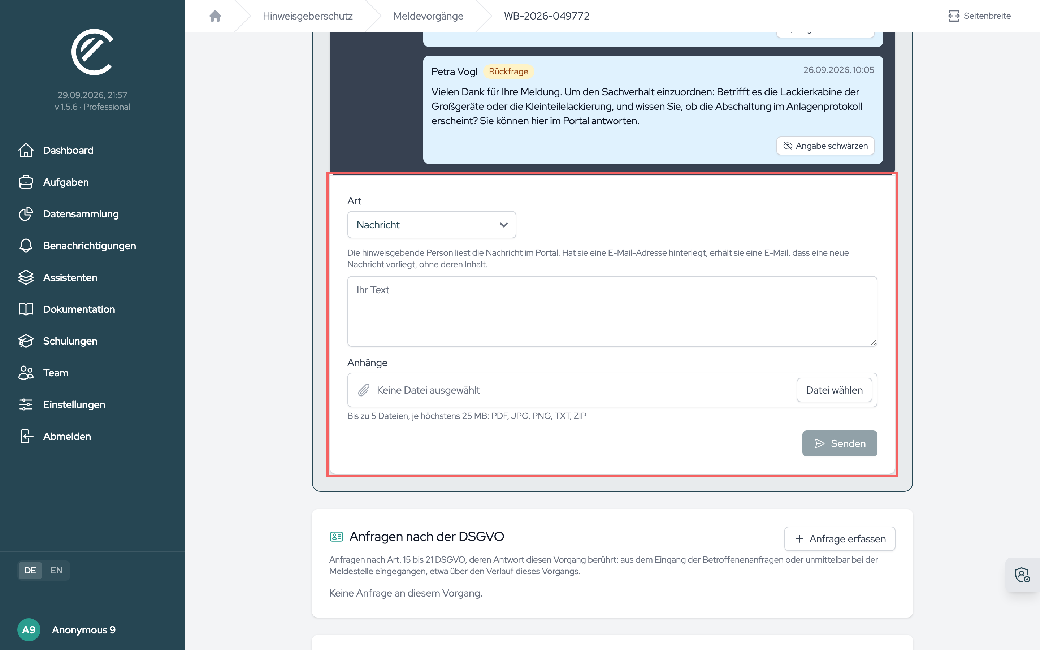
Task: Click the privacy shield floating icon
Action: pyautogui.click(x=1022, y=575)
